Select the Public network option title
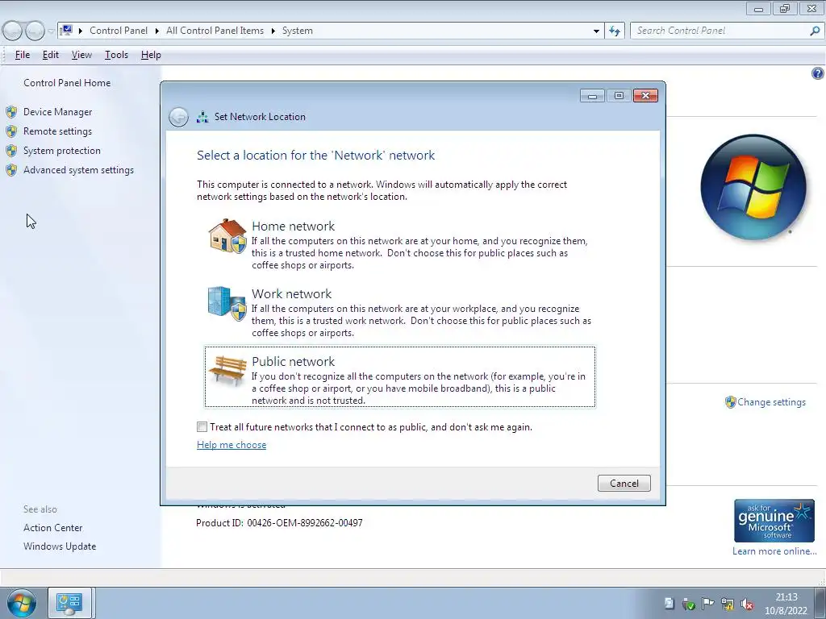Screen dimensions: 826x619 (293, 362)
